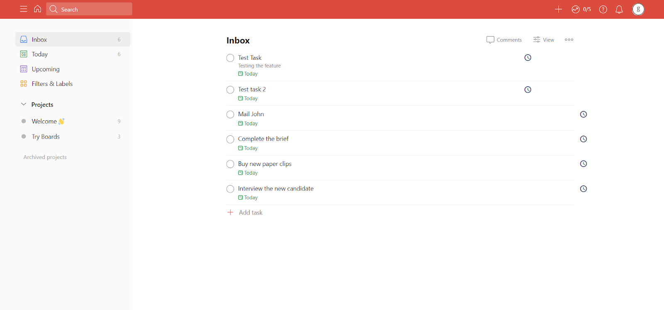Viewport: 664px width, 310px height.
Task: Click clock icon for Buy new paper clips
Action: pyautogui.click(x=583, y=164)
